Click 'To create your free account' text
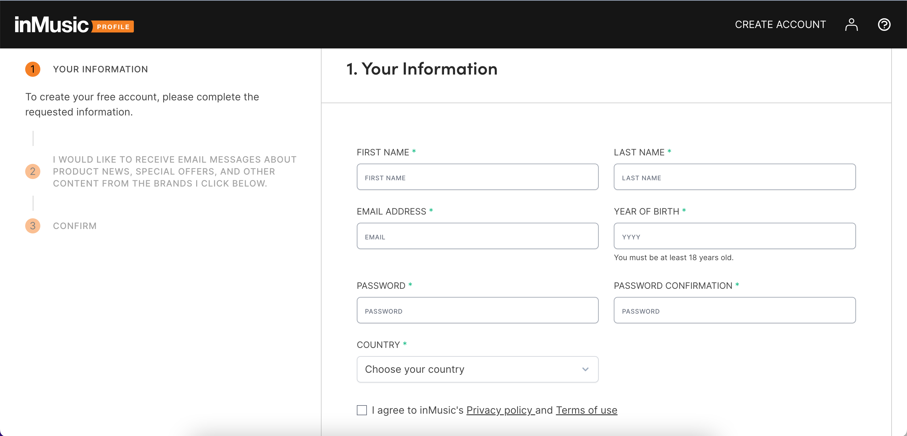Image resolution: width=907 pixels, height=436 pixels. coord(142,104)
